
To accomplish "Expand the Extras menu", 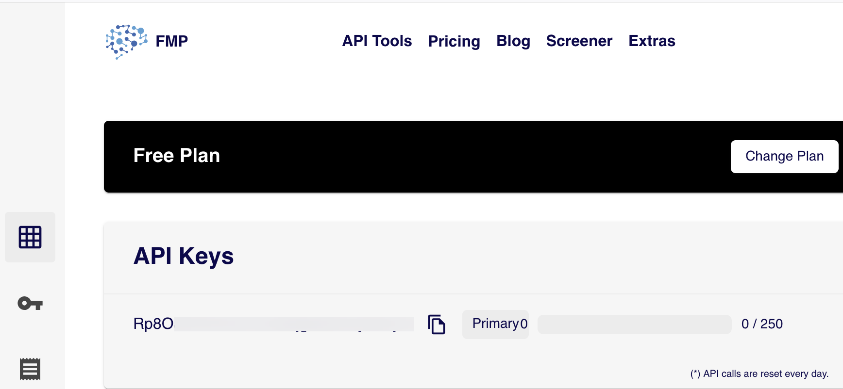I will pyautogui.click(x=652, y=41).
